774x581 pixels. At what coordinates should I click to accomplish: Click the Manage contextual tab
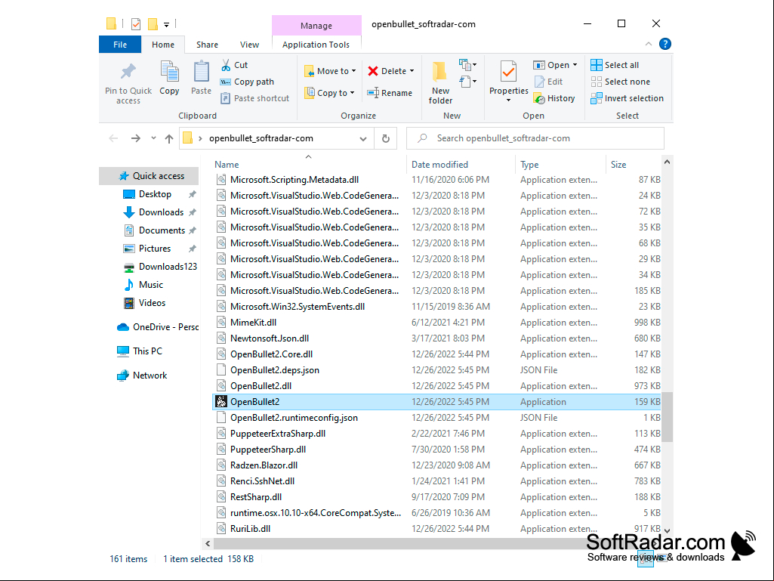point(316,26)
